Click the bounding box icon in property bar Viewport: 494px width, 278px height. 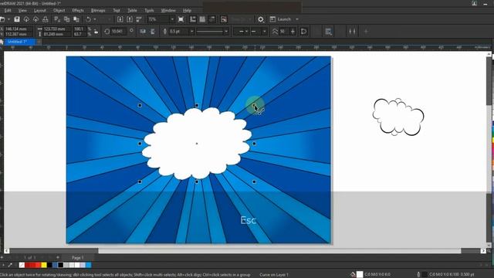coord(328,31)
